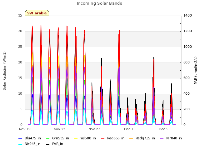Click the Blu475_in legend label

pyautogui.click(x=33, y=138)
